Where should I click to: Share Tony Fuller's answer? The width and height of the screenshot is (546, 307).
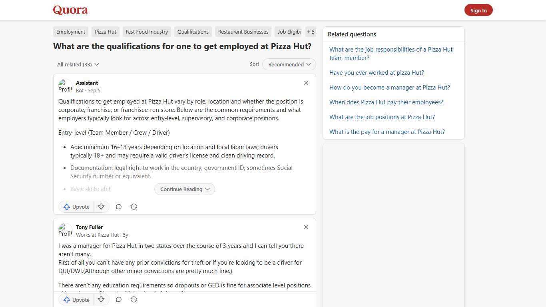pos(134,299)
